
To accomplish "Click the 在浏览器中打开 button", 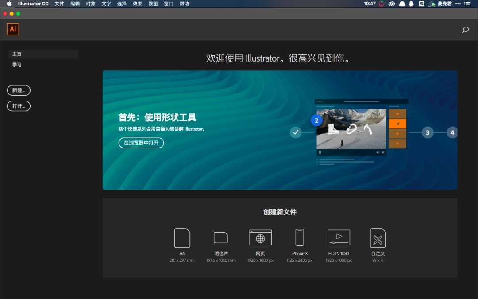I will [x=141, y=143].
